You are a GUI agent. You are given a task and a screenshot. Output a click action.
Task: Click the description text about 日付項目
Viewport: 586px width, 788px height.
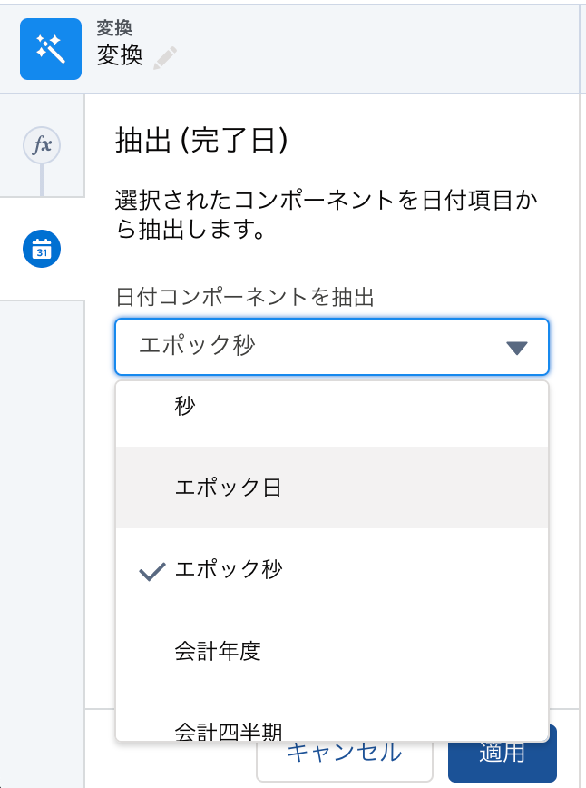pos(327,214)
